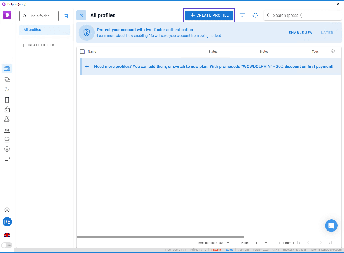Screen dimensions: 344x253
Task: Open the bookmarks section in sidebar
Action: tap(7, 100)
